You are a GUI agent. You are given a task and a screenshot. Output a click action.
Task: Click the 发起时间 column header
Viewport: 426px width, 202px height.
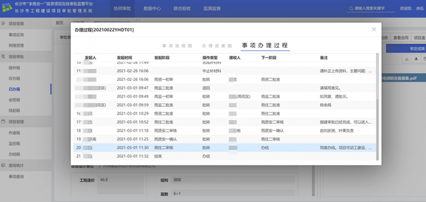(125, 58)
